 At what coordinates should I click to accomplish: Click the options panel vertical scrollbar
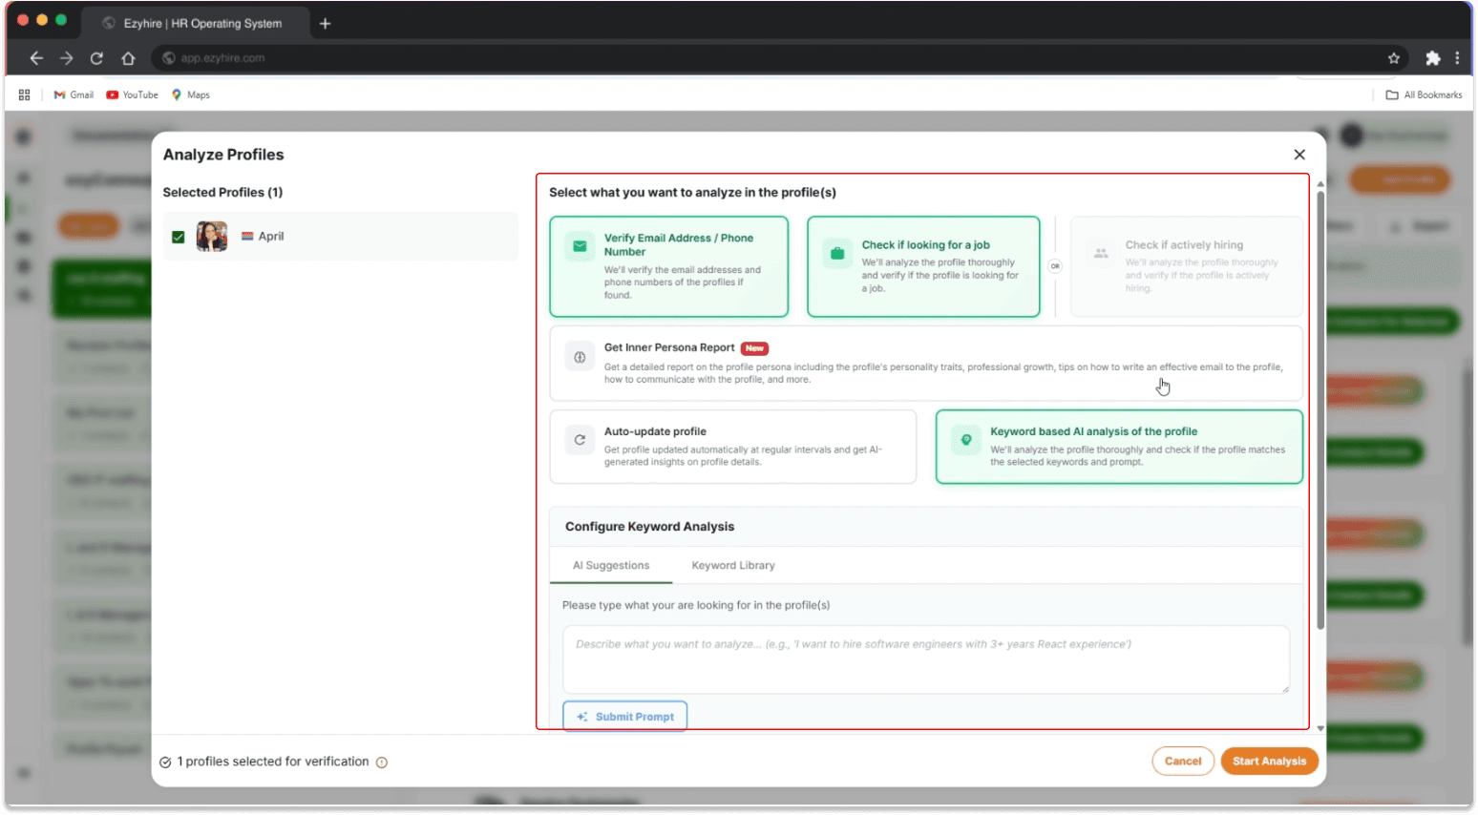pyautogui.click(x=1320, y=410)
